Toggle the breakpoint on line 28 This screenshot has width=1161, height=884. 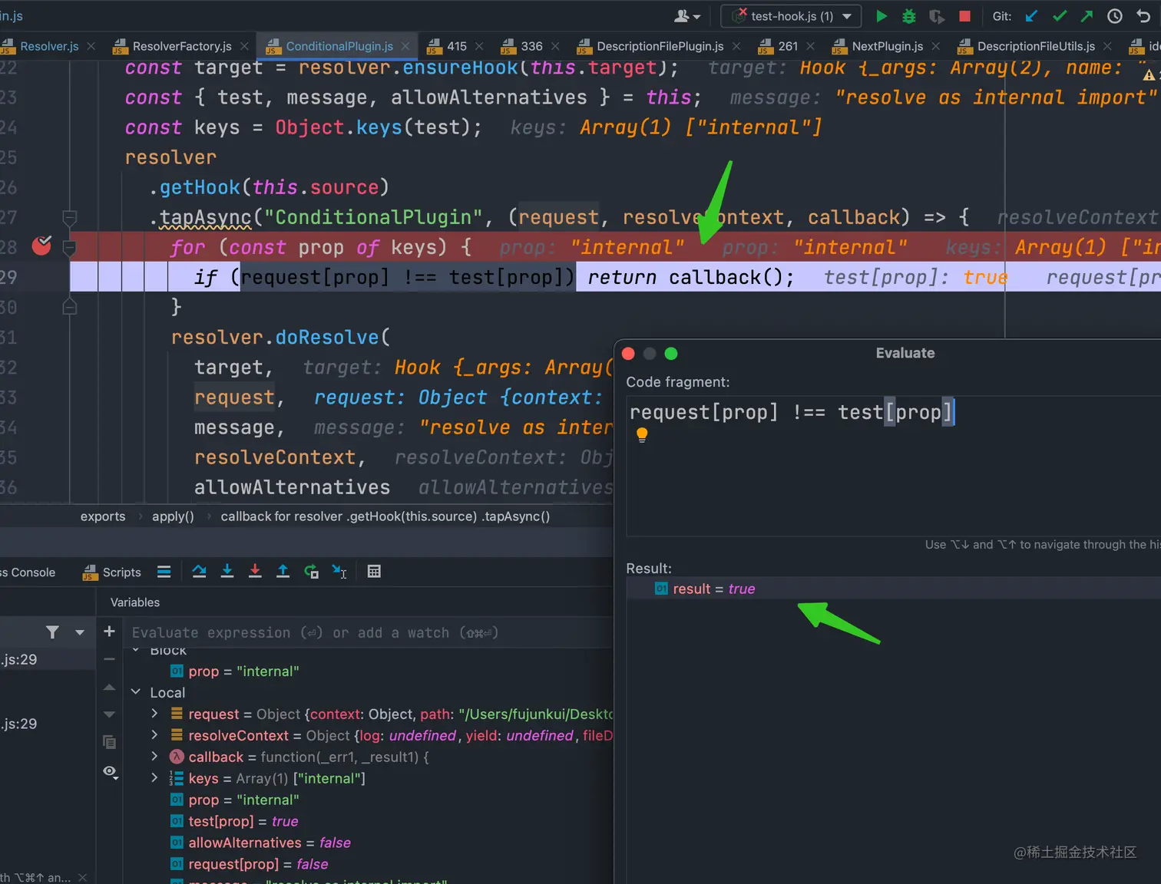point(42,246)
